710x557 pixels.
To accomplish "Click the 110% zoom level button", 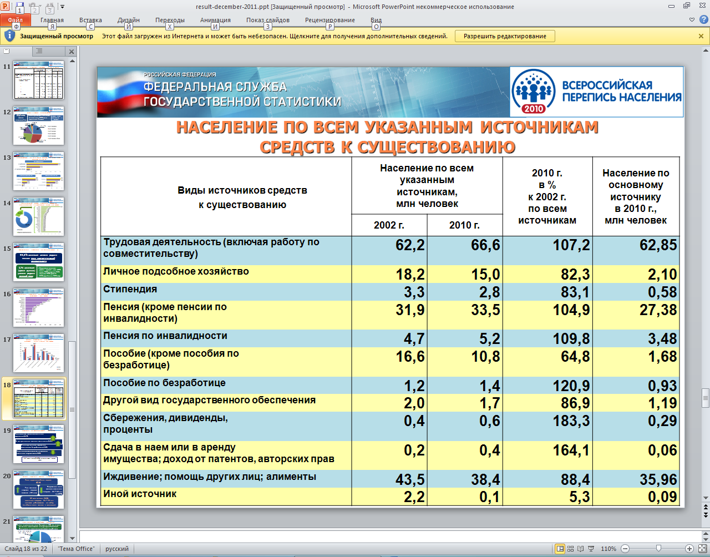I will tap(608, 549).
